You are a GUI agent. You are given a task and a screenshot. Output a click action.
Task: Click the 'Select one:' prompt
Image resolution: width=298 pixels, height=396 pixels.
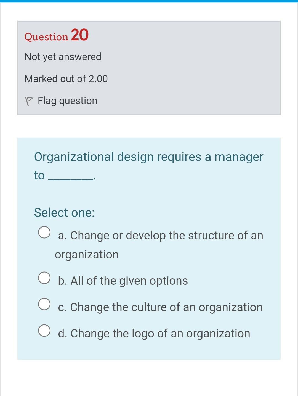(64, 212)
